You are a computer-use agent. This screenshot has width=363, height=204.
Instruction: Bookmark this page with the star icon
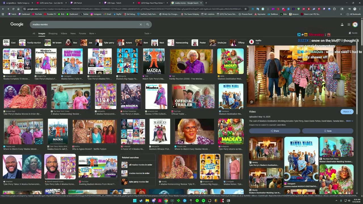246,9
